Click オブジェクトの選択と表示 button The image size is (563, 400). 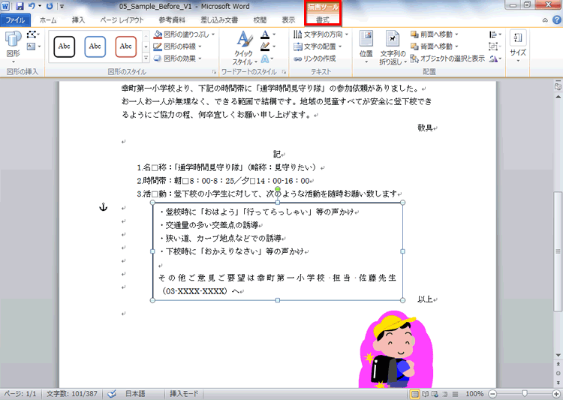[x=447, y=59]
